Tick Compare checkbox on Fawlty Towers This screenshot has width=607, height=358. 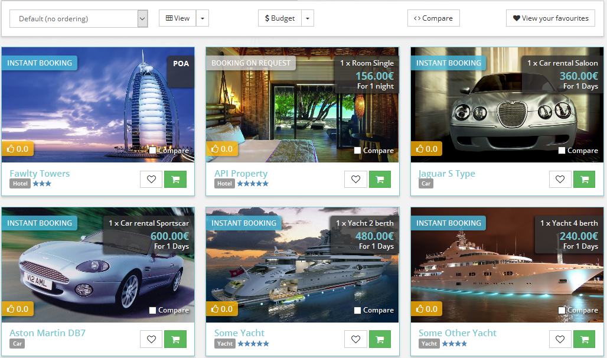tap(153, 151)
